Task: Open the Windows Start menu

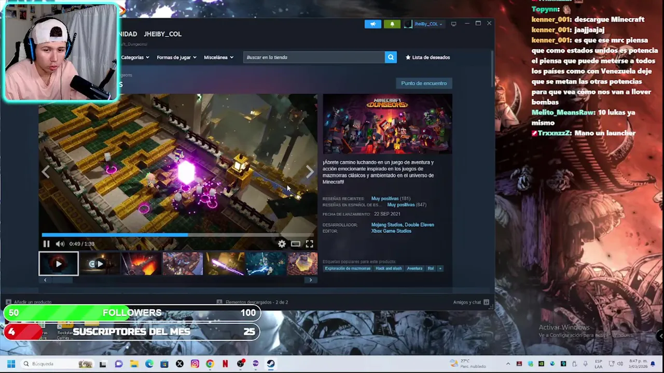Action: [x=11, y=364]
